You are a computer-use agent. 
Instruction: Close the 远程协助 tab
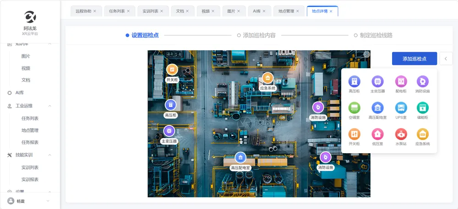pyautogui.click(x=95, y=11)
